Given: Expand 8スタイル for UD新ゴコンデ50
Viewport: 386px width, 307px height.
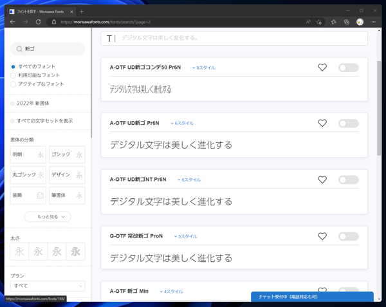Looking at the screenshot, I should click(203, 68).
